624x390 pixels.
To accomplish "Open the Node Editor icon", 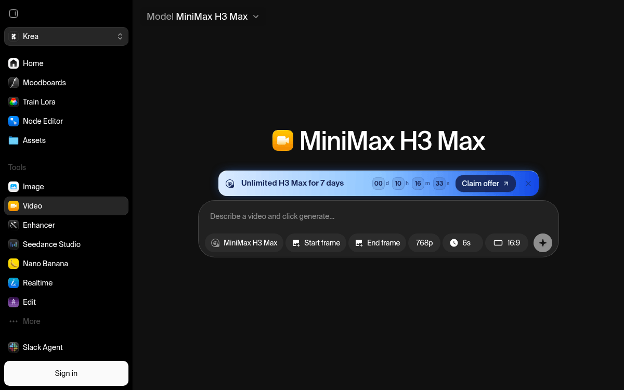I will (x=14, y=121).
